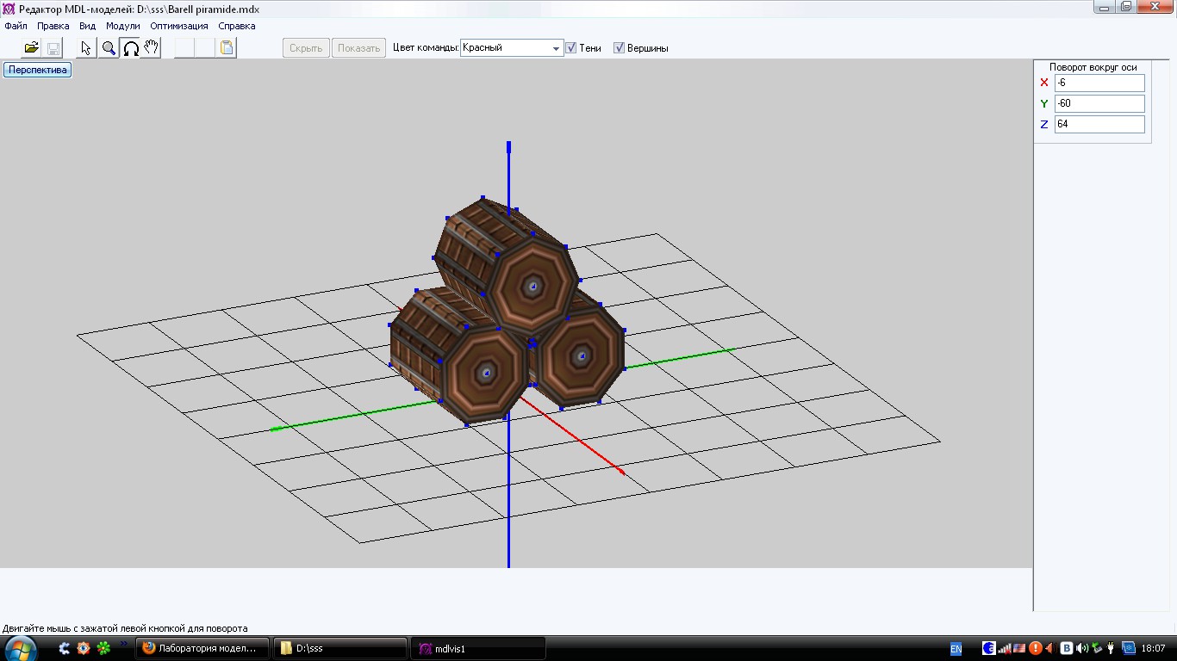Select the rotate view tool

pos(130,48)
